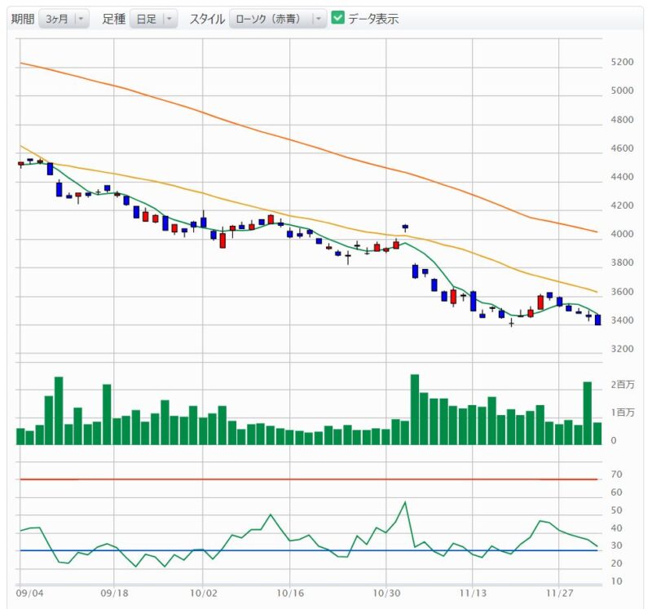This screenshot has height=609, width=652.
Task: Click the 4000 price axis label
Action: pyautogui.click(x=622, y=234)
